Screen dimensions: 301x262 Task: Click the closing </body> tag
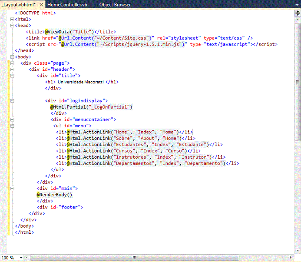coord(24,226)
